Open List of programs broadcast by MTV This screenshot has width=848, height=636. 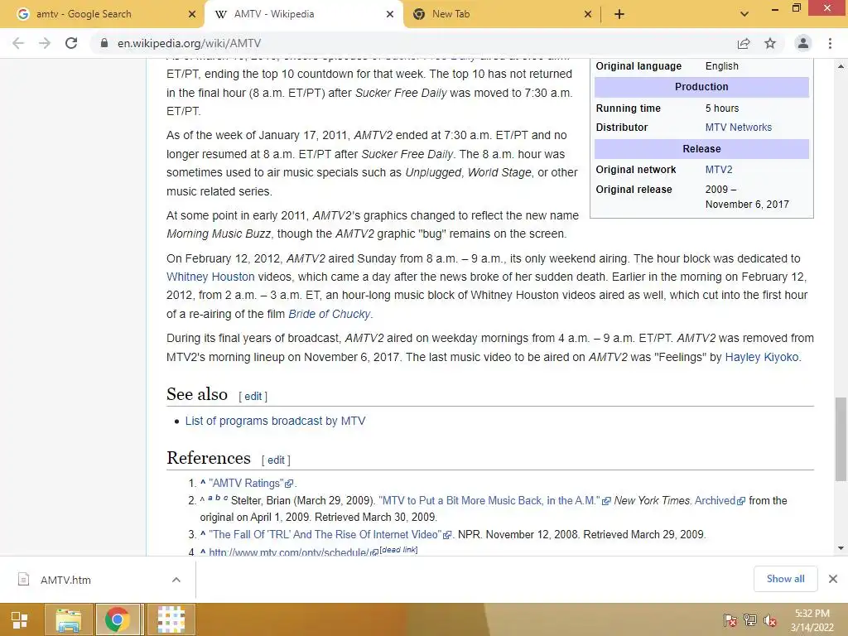tap(275, 422)
